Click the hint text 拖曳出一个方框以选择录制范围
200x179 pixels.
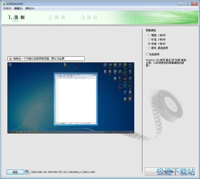click(39, 58)
